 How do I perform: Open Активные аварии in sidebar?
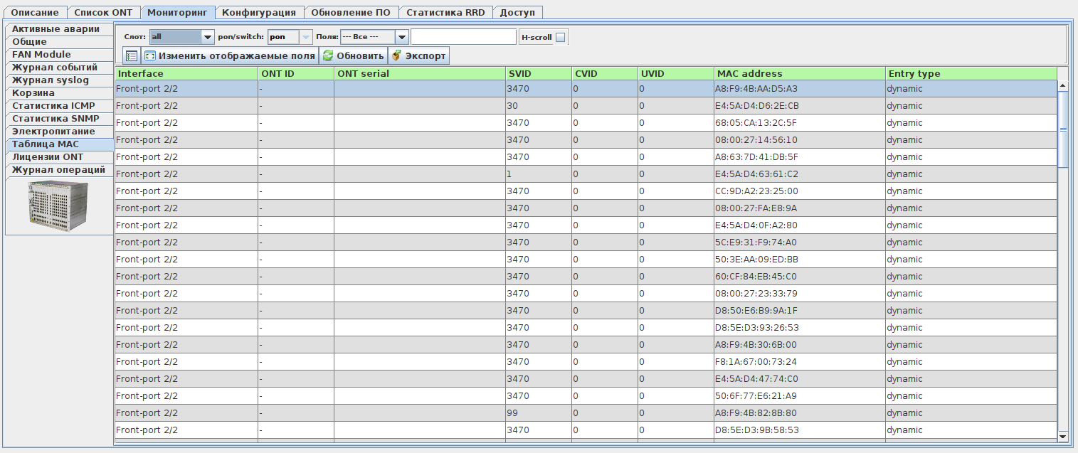pos(59,29)
